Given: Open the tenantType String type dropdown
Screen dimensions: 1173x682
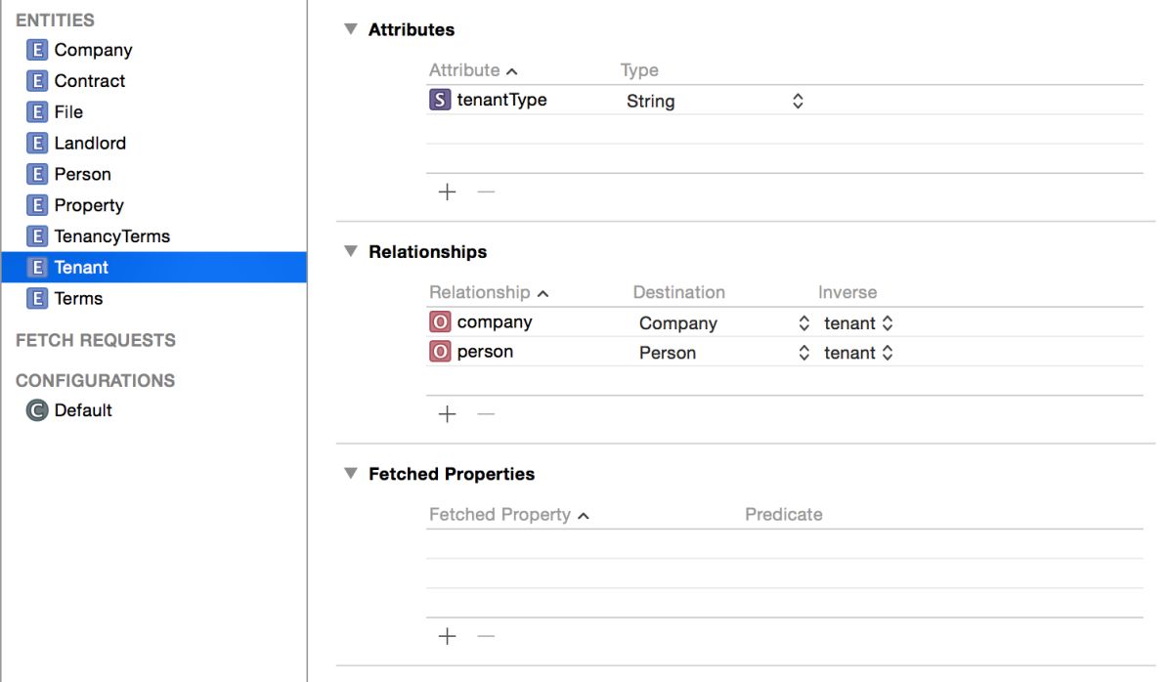Looking at the screenshot, I should (x=798, y=101).
